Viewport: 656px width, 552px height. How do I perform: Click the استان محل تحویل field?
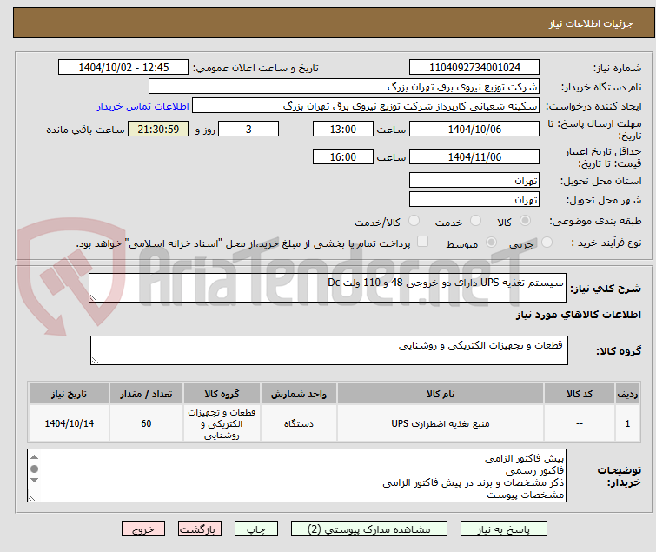click(x=474, y=180)
